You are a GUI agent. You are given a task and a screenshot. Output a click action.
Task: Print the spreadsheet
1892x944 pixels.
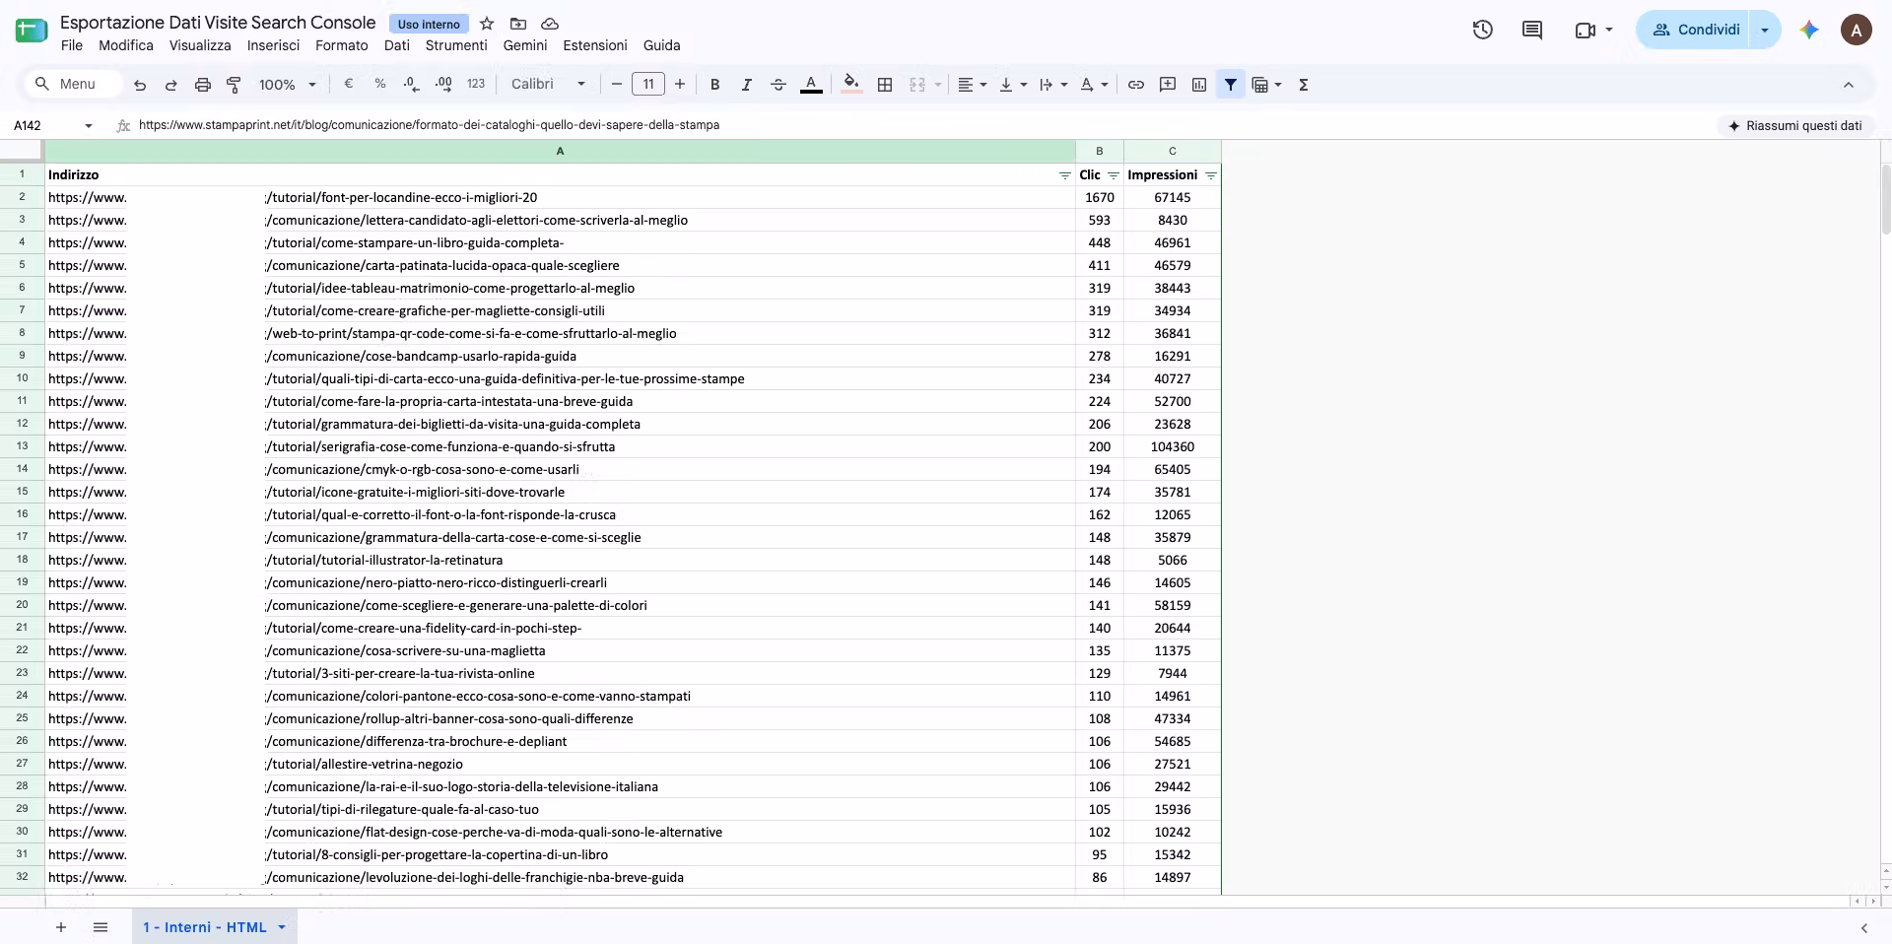point(202,85)
